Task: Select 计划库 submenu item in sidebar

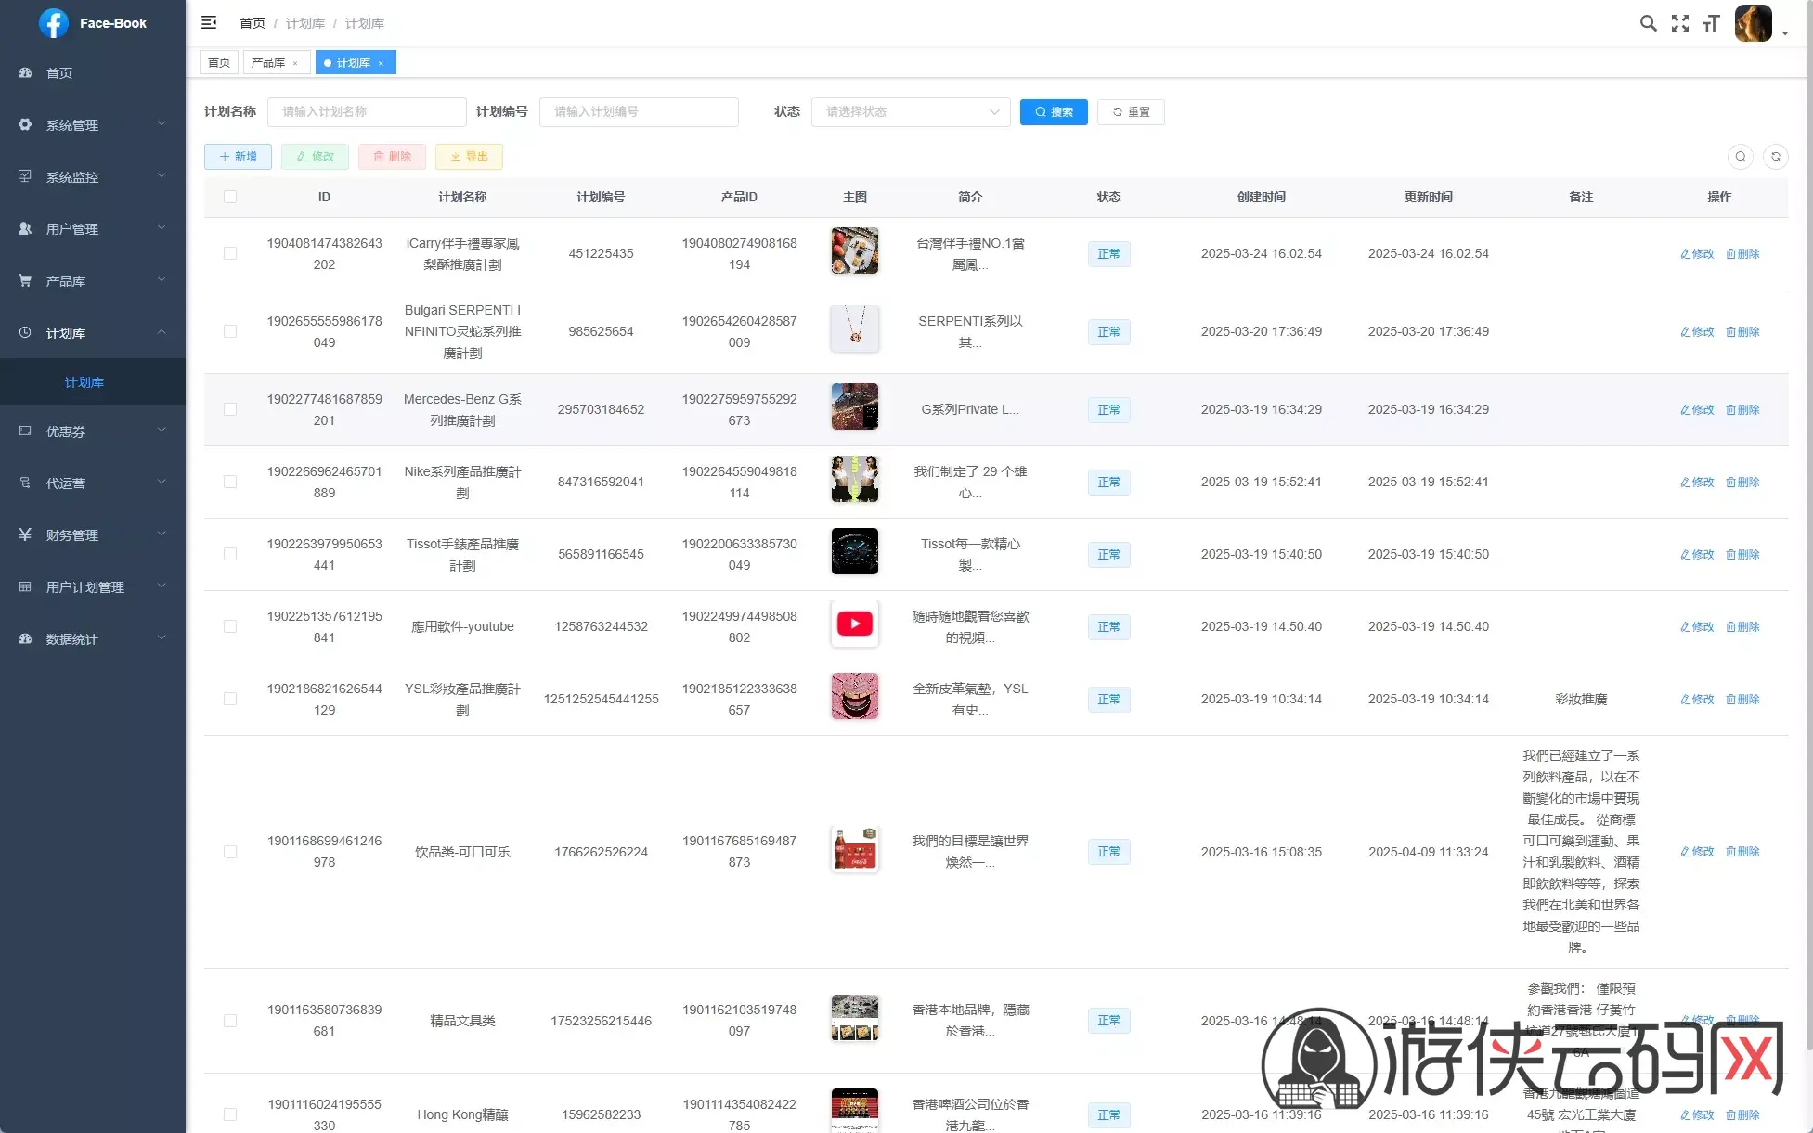Action: coord(84,382)
